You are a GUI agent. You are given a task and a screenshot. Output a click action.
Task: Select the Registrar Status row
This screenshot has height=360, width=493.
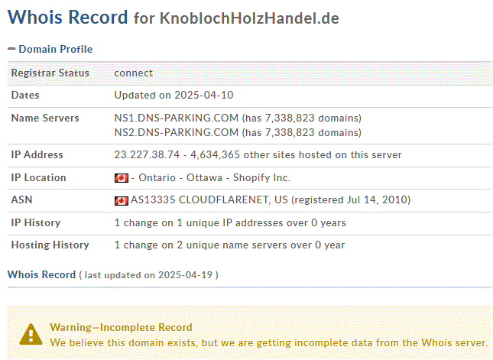pos(250,73)
